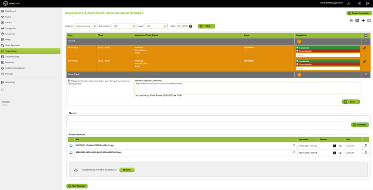This screenshot has width=373, height=190.
Task: Expand the Asset filter dropdown
Action: coord(156,26)
